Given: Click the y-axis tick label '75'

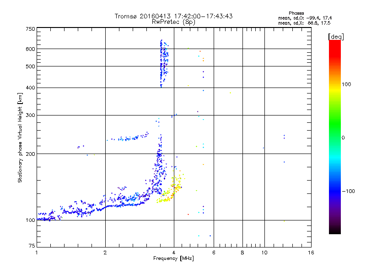Looking at the screenshot, I should coord(32,246).
